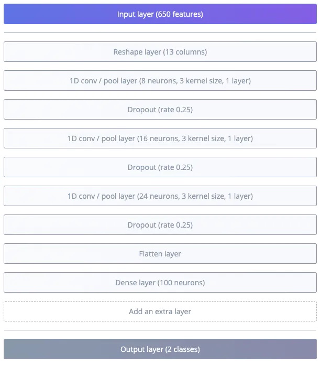Choose the purple Input layer bar
Image resolution: width=321 pixels, height=365 pixels.
pyautogui.click(x=160, y=14)
